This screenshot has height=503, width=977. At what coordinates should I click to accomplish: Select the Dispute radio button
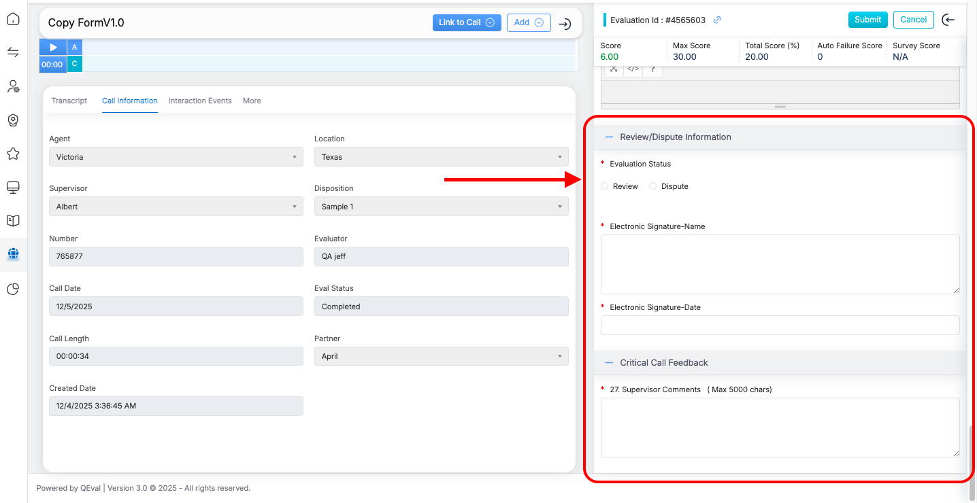[653, 186]
